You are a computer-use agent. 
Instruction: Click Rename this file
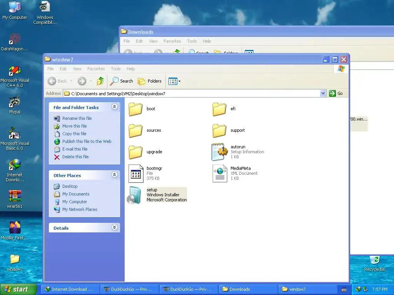(77, 118)
